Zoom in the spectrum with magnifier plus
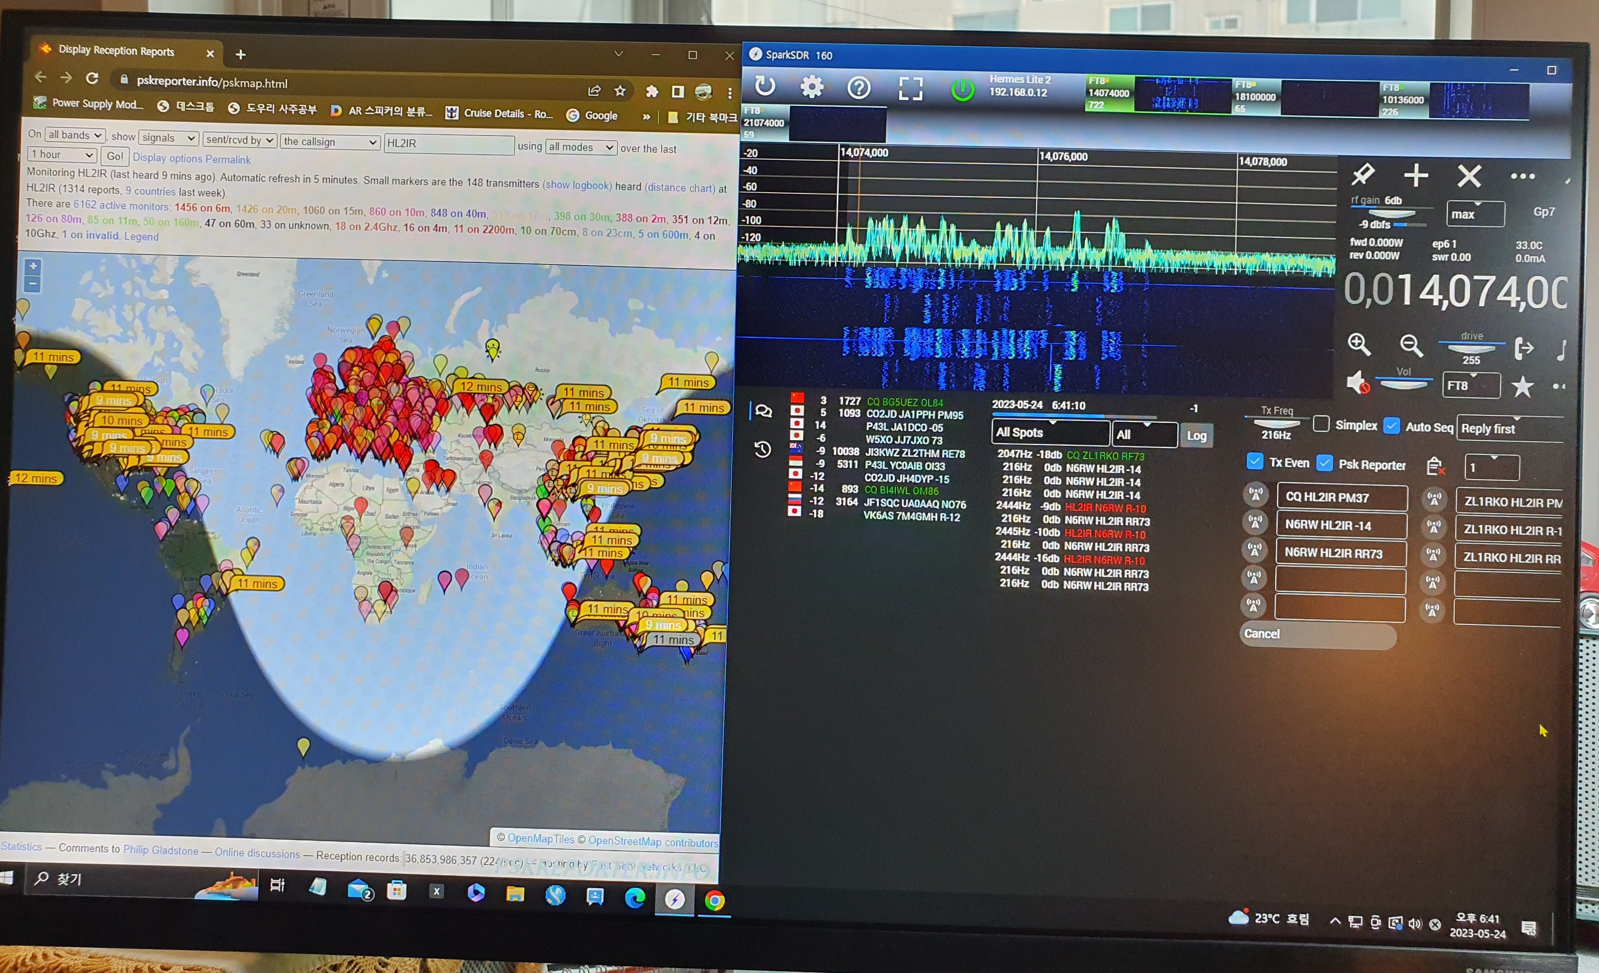Screen dimensions: 1599x973 (1358, 345)
